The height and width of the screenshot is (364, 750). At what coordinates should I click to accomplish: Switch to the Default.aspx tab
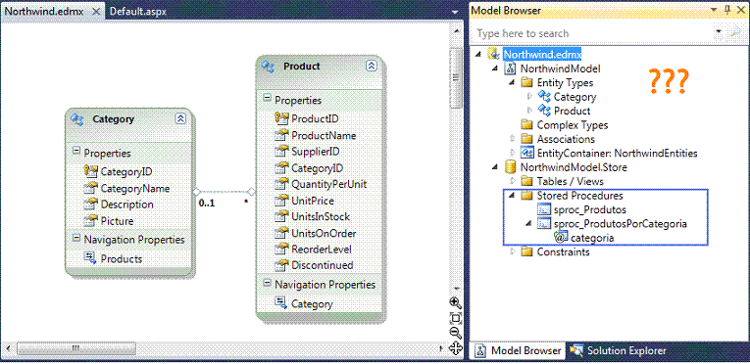coord(138,12)
